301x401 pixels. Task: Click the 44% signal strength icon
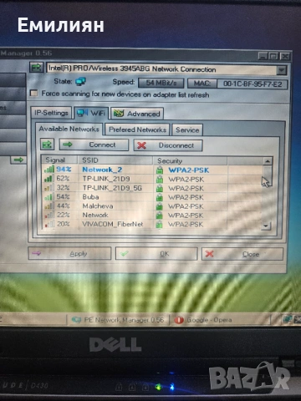(x=48, y=206)
